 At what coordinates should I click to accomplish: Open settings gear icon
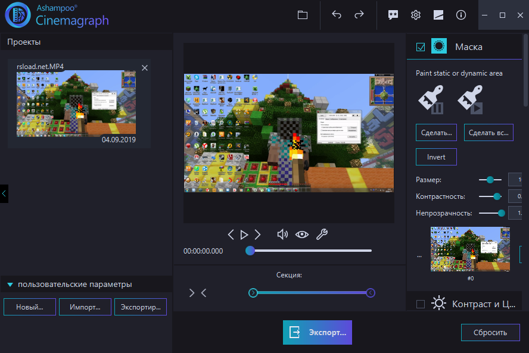tap(416, 15)
